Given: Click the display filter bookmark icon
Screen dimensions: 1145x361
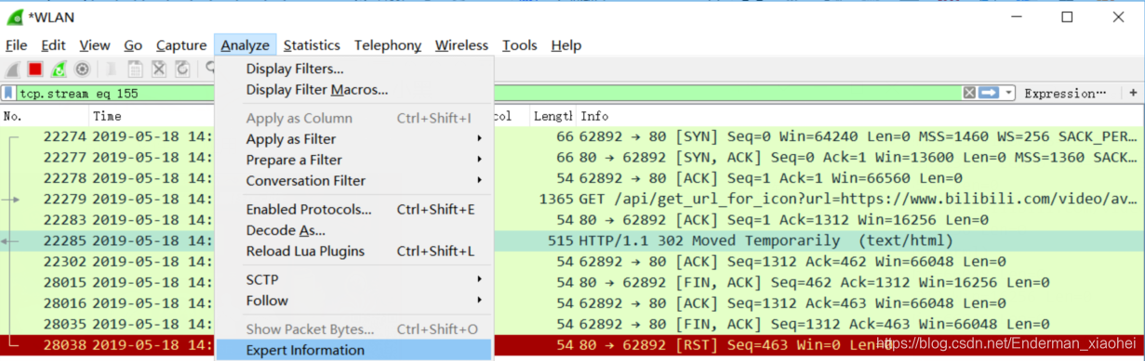Looking at the screenshot, I should pyautogui.click(x=8, y=93).
